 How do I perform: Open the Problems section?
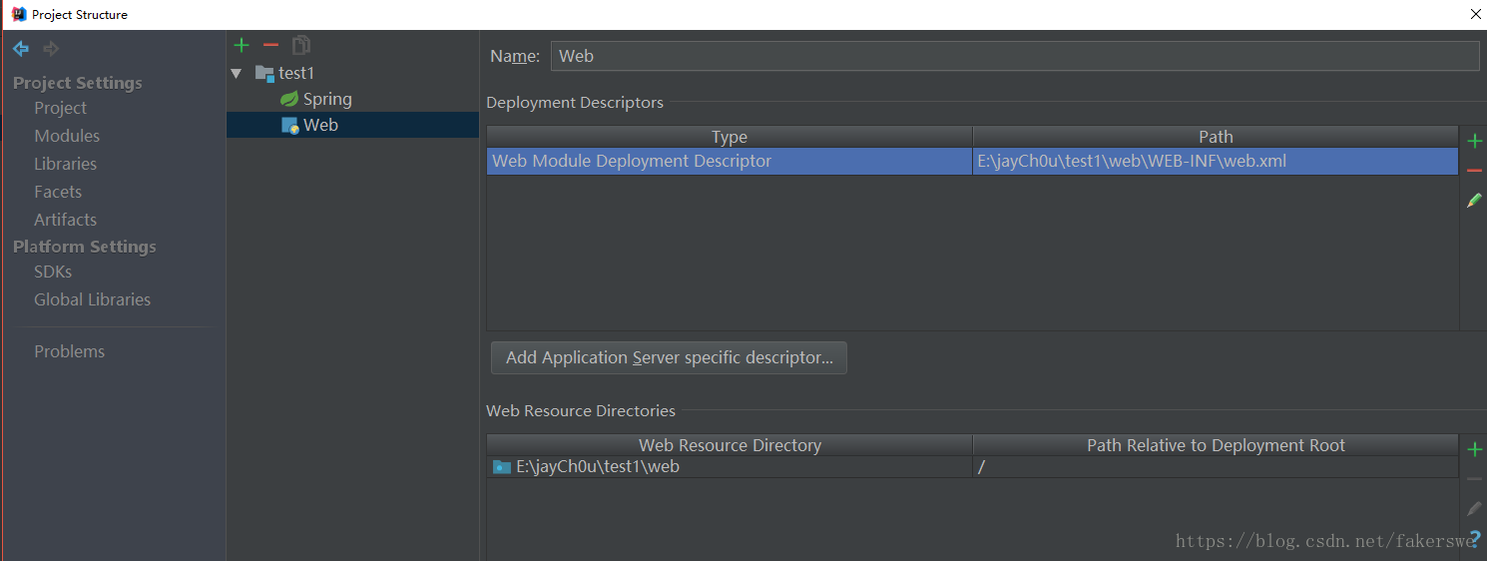tap(69, 351)
